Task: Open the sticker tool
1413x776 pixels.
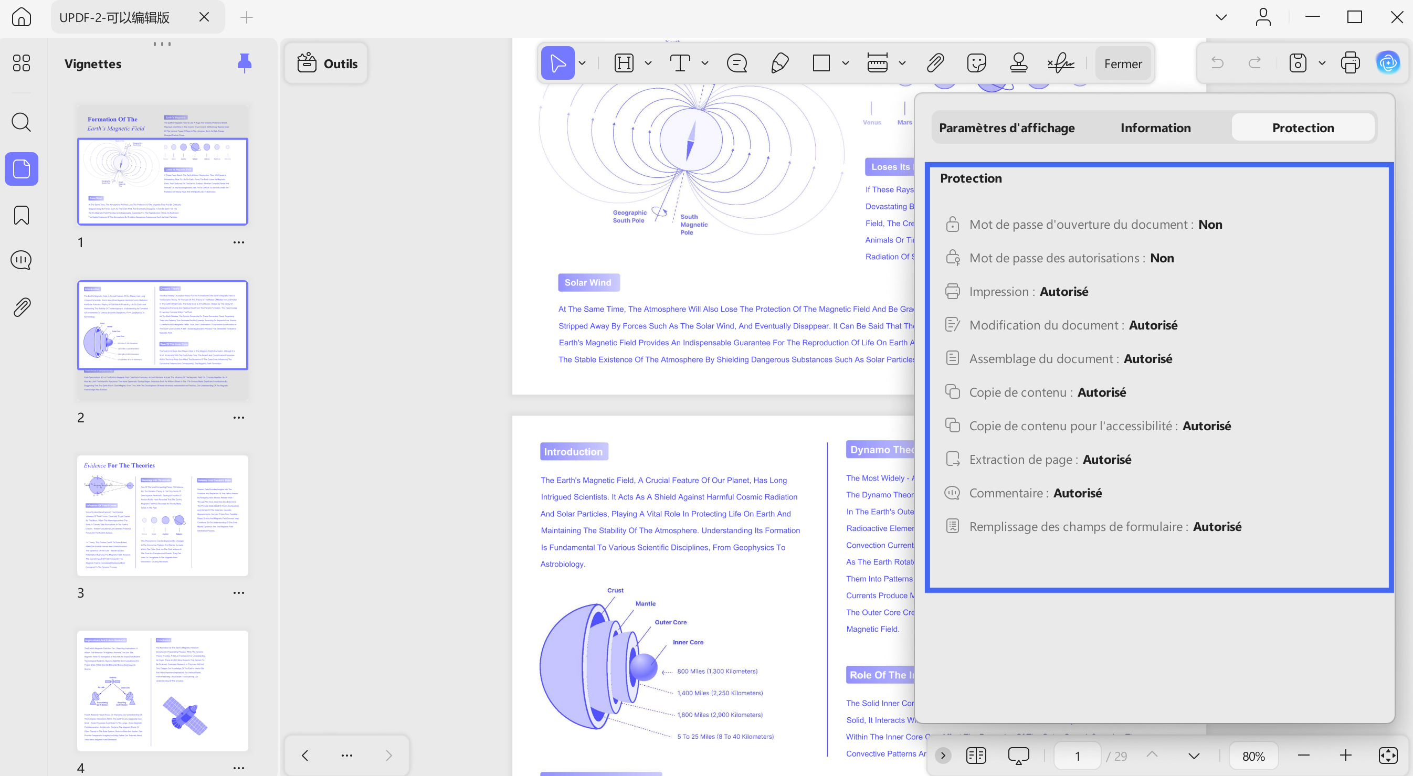Action: [977, 63]
